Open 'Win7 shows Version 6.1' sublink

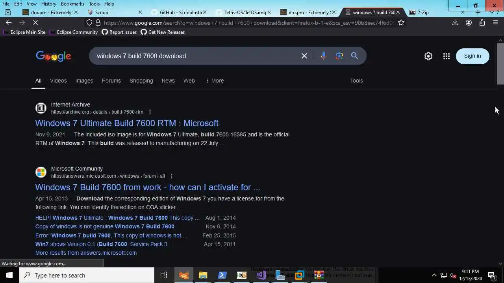(x=104, y=244)
